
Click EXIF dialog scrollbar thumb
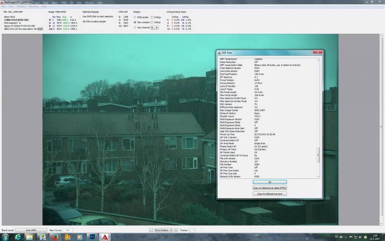coord(318,155)
